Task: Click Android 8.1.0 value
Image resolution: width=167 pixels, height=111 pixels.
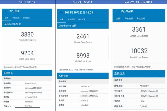Action: click(x=86, y=87)
